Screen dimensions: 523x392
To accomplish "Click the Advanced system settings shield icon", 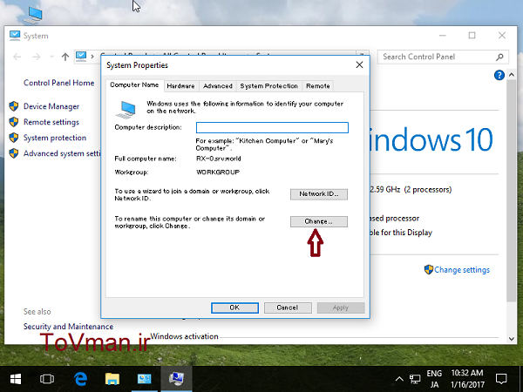I will (14, 153).
